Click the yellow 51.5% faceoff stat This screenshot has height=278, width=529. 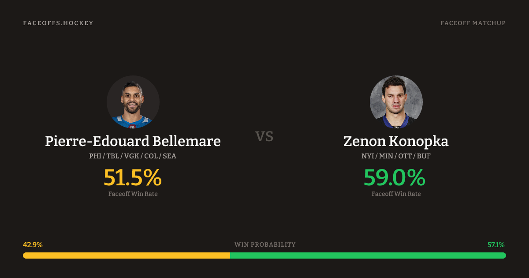pos(133,177)
